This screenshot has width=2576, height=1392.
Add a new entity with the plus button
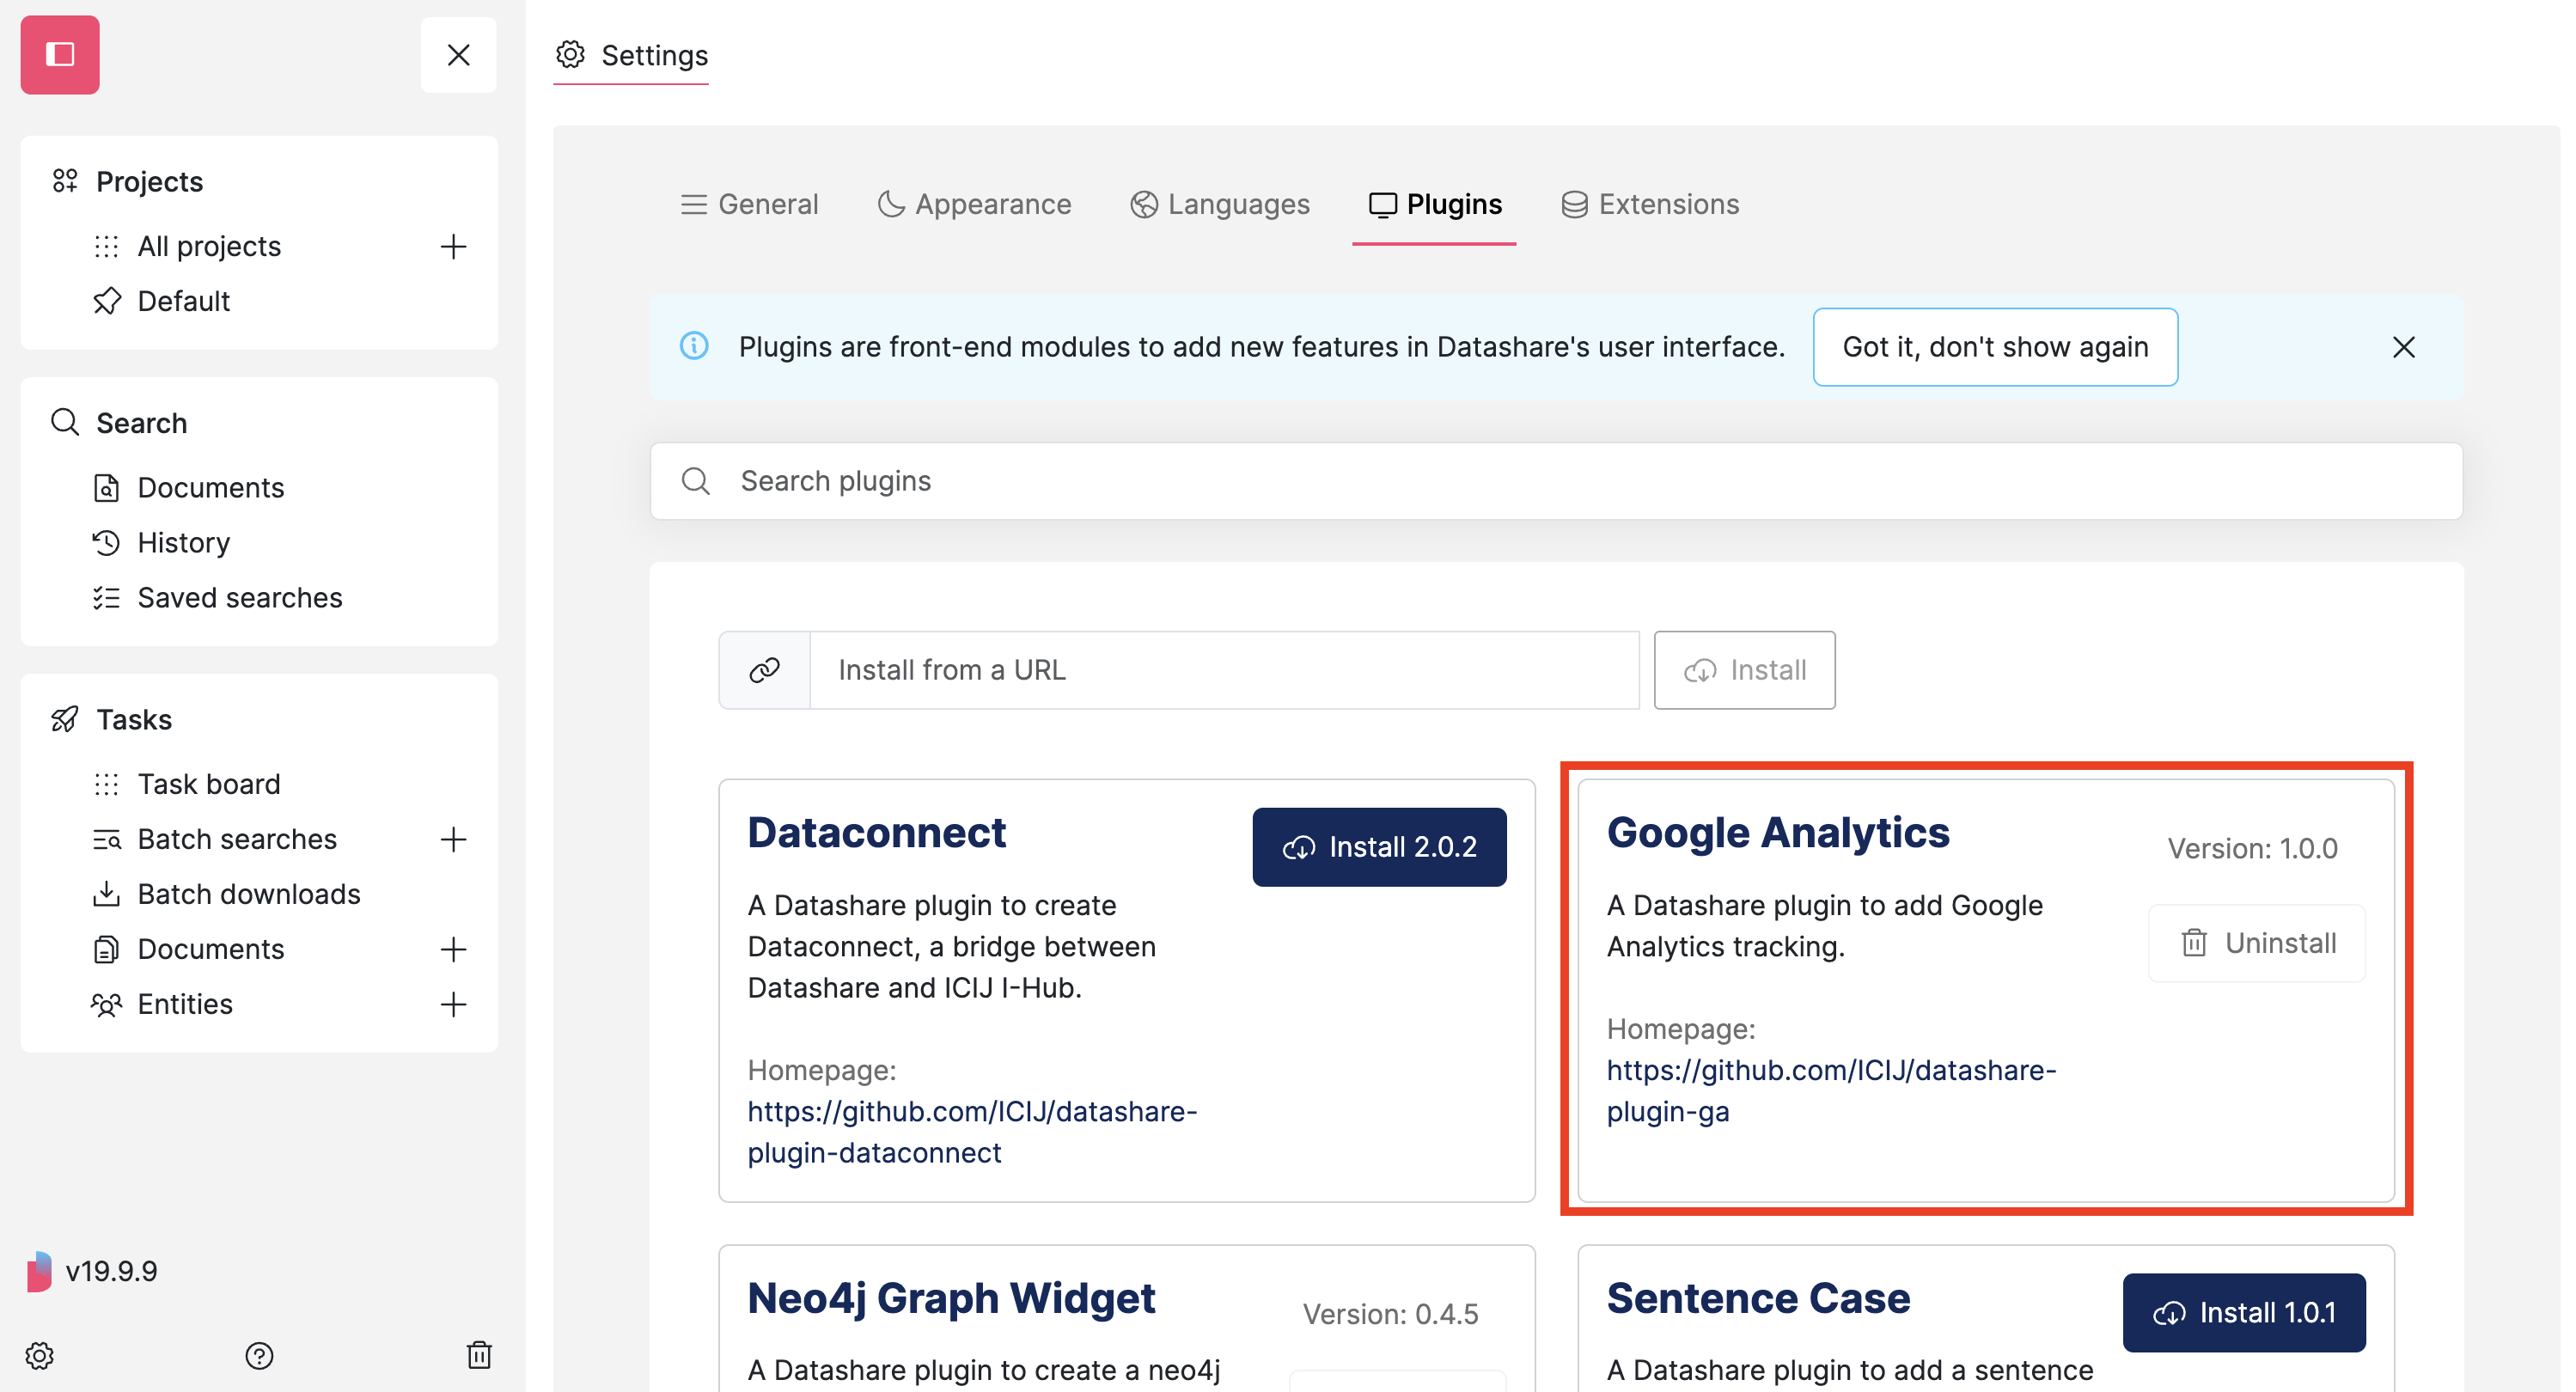[x=453, y=1004]
